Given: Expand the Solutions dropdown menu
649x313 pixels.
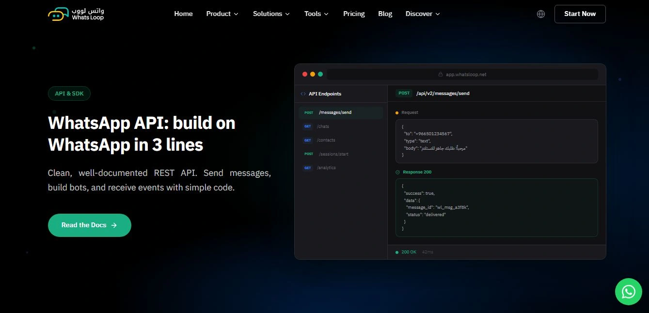Looking at the screenshot, I should point(271,14).
